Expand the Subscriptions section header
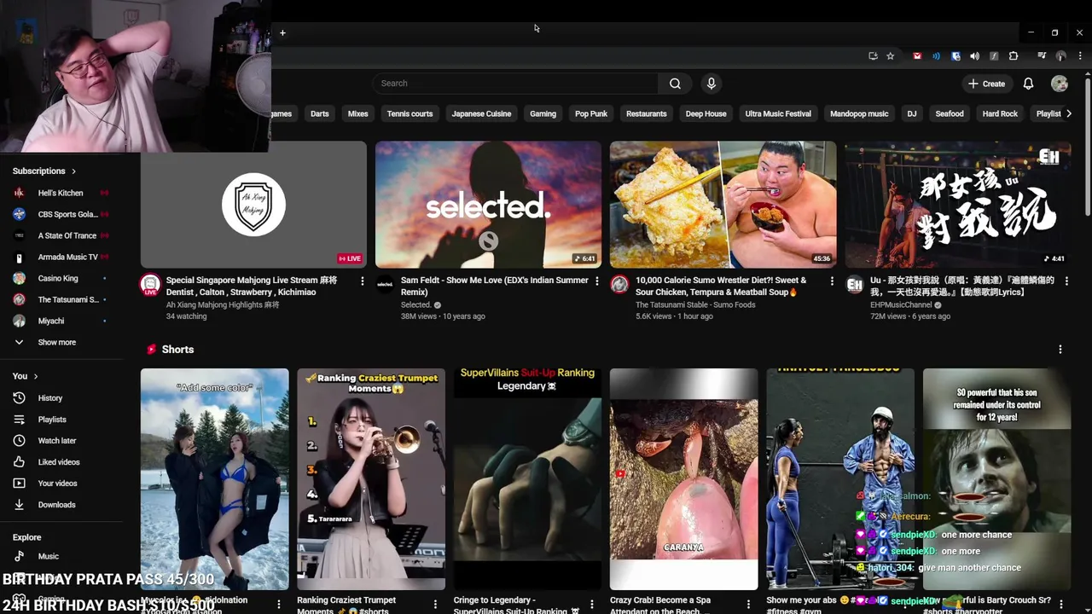Screen dimensions: 1092x614 pyautogui.click(x=44, y=171)
